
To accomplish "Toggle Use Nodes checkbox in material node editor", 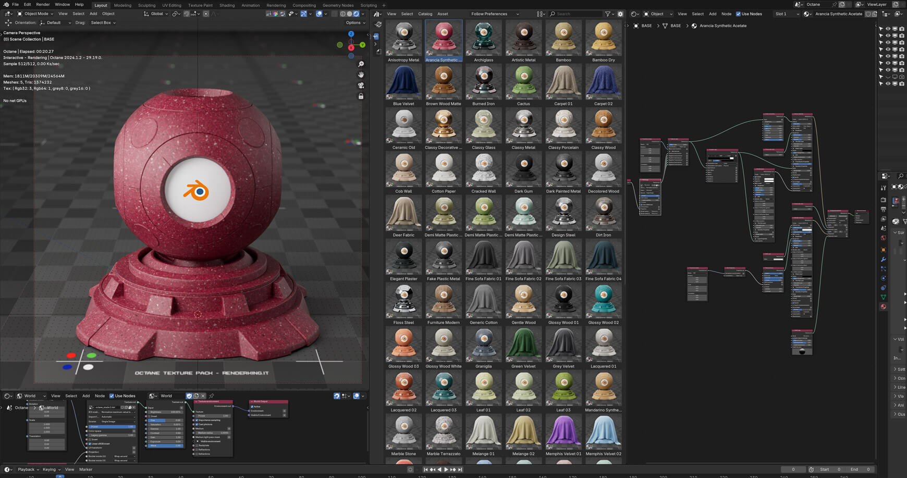I will pos(738,14).
